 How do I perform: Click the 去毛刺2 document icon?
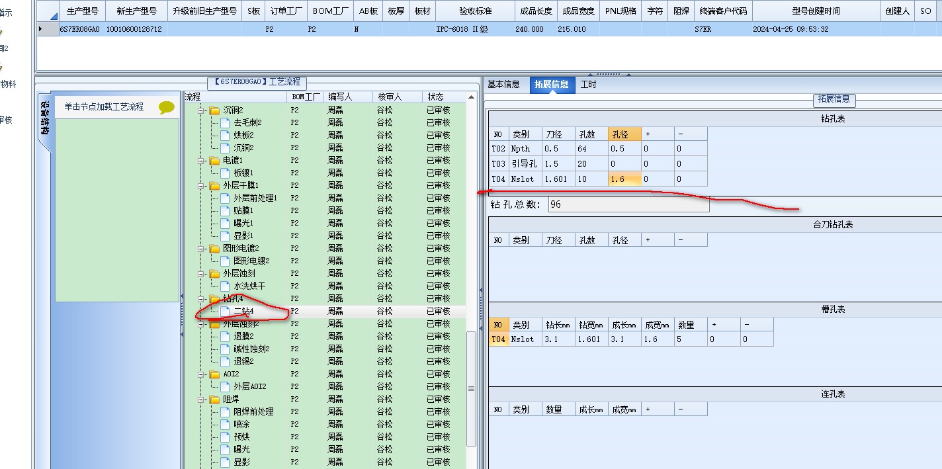[x=226, y=123]
